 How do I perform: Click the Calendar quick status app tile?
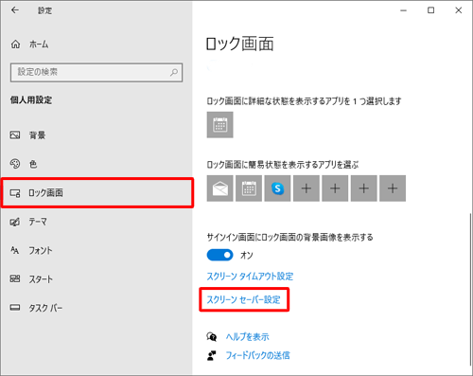tap(249, 188)
